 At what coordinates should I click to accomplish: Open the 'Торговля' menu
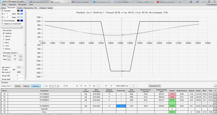[12, 5]
